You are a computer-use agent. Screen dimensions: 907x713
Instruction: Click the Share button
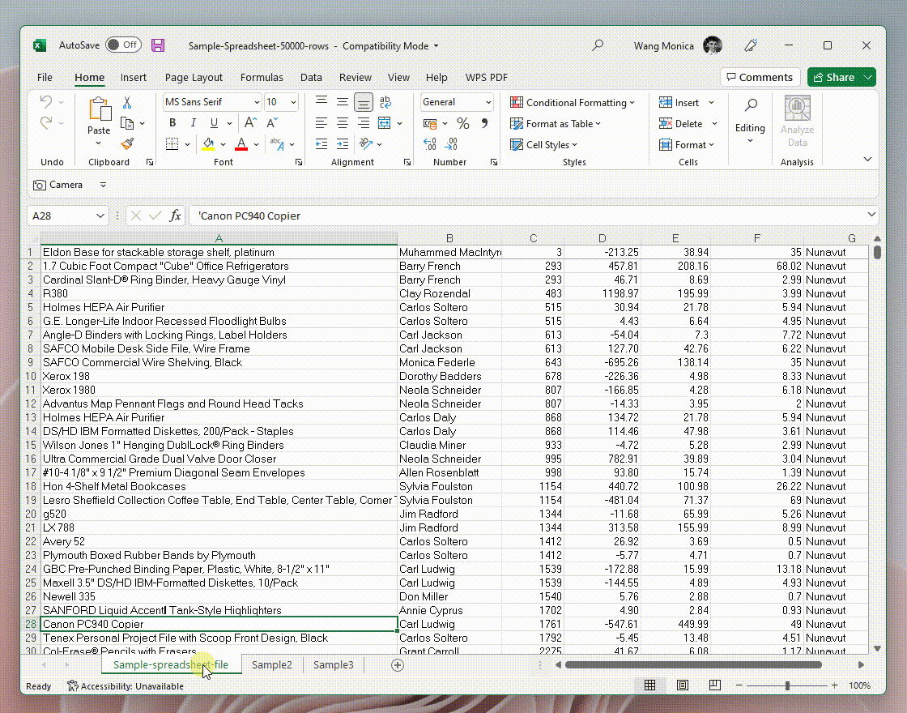pyautogui.click(x=840, y=77)
